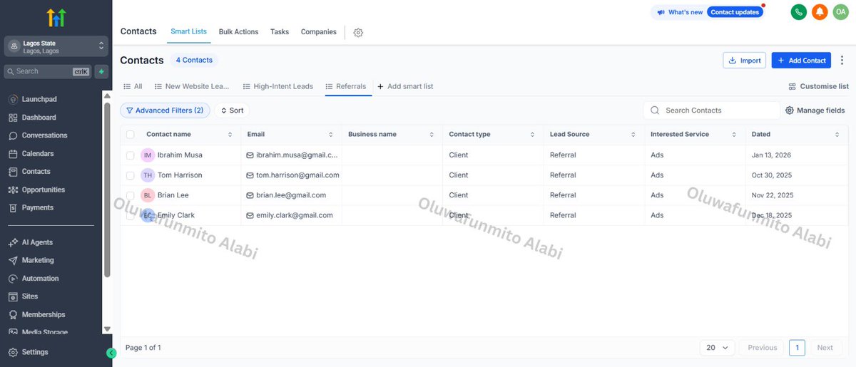The image size is (856, 367).
Task: Click Emily Clark's EC avatar
Action: (148, 215)
